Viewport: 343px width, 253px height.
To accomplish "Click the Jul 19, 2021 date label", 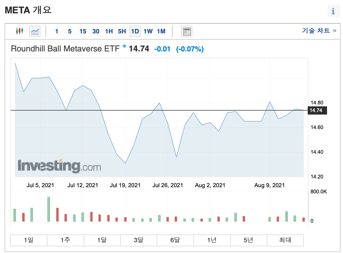I will coord(125,185).
